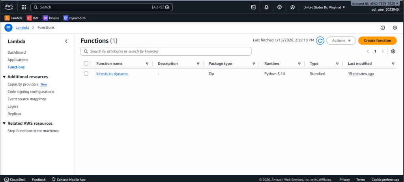Collapse the Lambda sidebar panel
Viewport: 404px width, 182px height.
pos(66,41)
